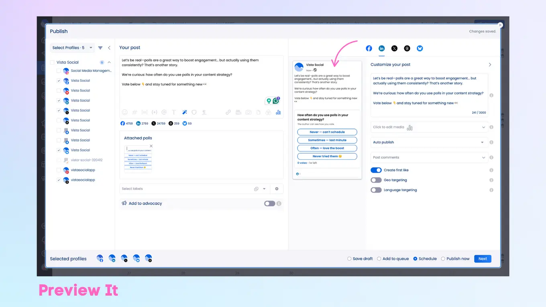The height and width of the screenshot is (307, 546).
Task: Open the emoji picker in post editor
Action: (x=124, y=112)
